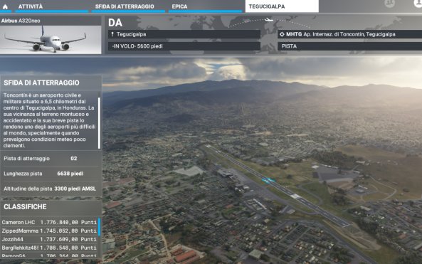Click the Tegucigalpa departure field
The width and height of the screenshot is (422, 264).
coord(184,34)
